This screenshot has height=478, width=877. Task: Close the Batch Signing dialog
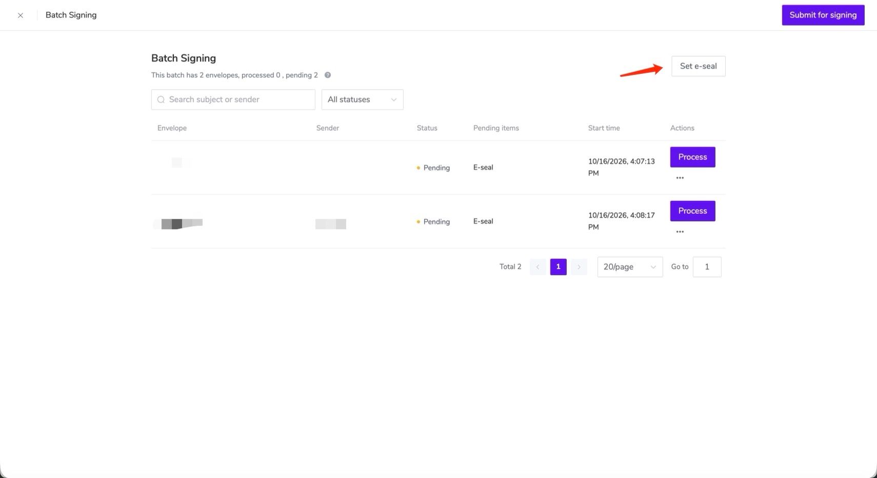click(x=21, y=15)
